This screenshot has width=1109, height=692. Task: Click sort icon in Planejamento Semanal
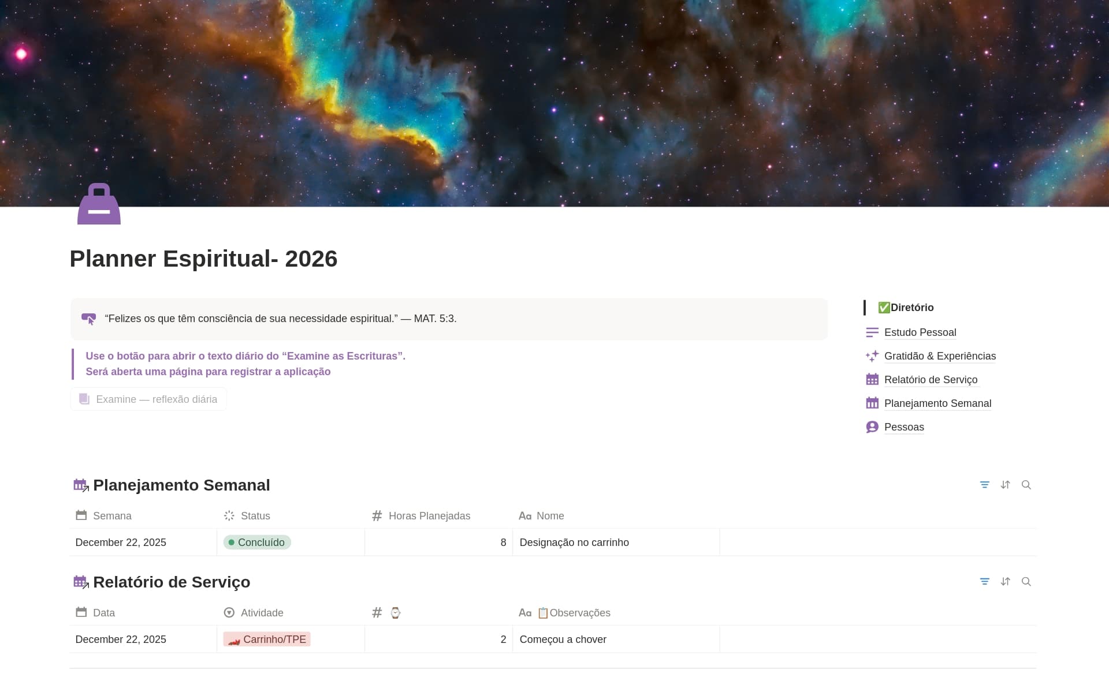(x=1005, y=485)
